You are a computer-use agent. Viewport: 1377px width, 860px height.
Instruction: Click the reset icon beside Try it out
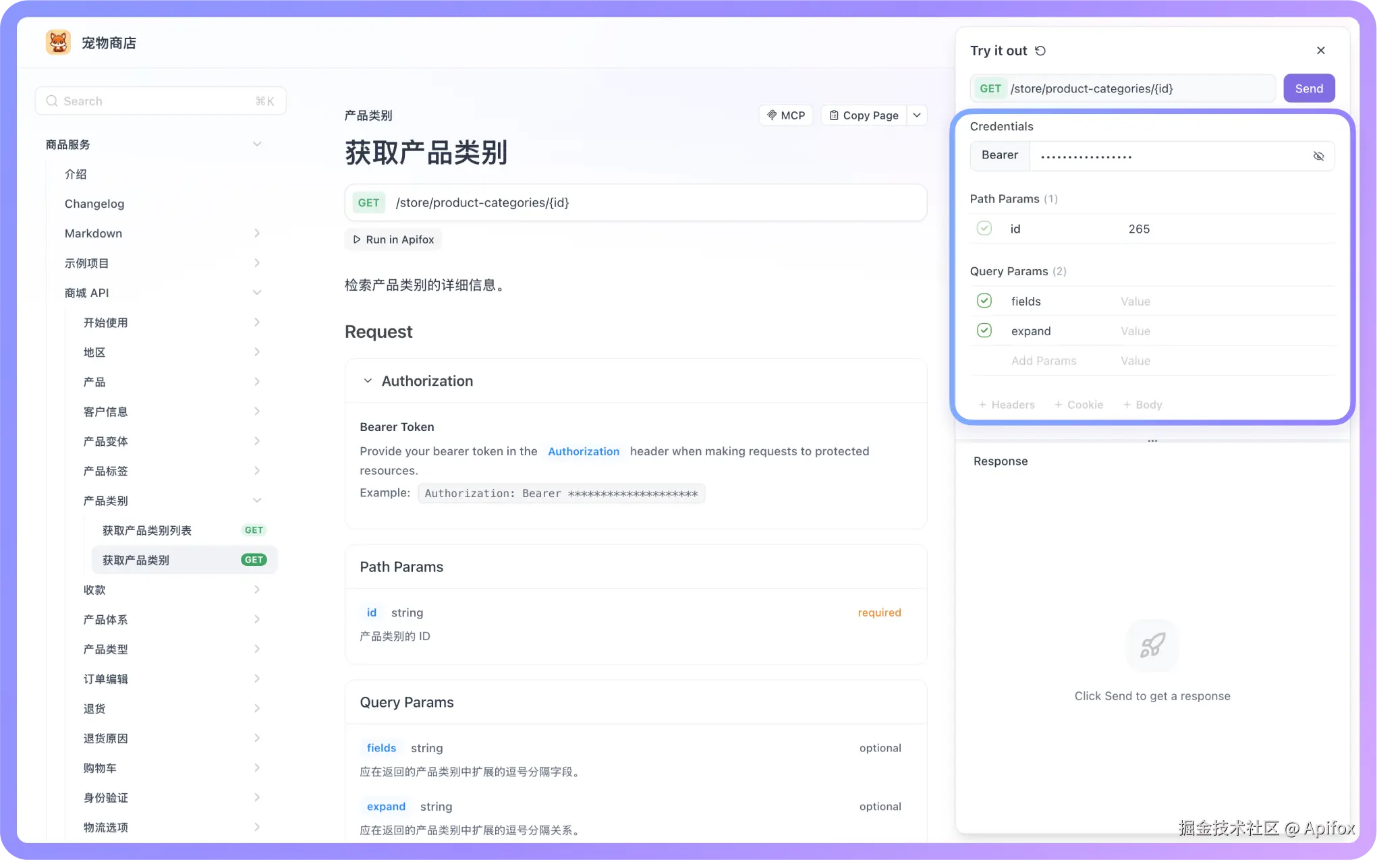point(1040,51)
